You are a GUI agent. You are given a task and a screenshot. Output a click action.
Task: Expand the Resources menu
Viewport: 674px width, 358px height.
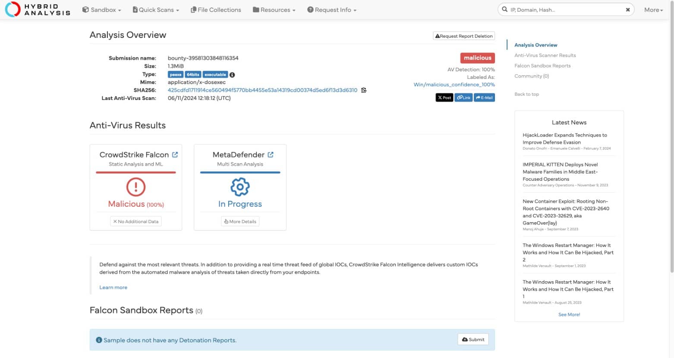[x=274, y=9]
